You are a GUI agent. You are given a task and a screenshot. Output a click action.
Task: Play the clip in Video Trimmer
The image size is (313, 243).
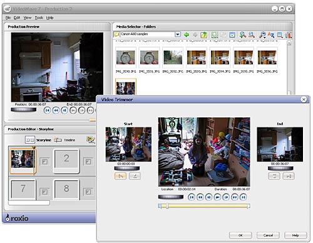[217, 197]
